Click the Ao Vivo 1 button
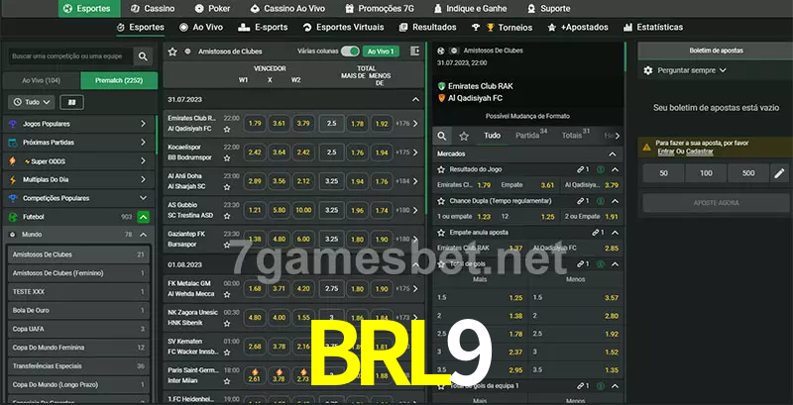Viewport: 793px width, 405px height. pyautogui.click(x=382, y=51)
